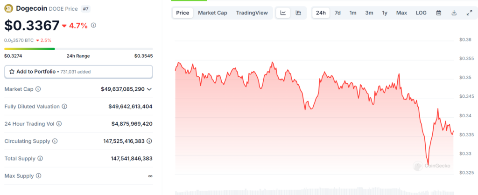The width and height of the screenshot is (478, 195).
Task: Click the Total Supply info icon
Action: (40, 158)
